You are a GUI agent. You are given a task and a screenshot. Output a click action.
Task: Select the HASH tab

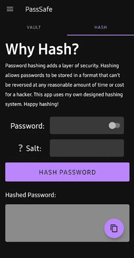click(101, 27)
